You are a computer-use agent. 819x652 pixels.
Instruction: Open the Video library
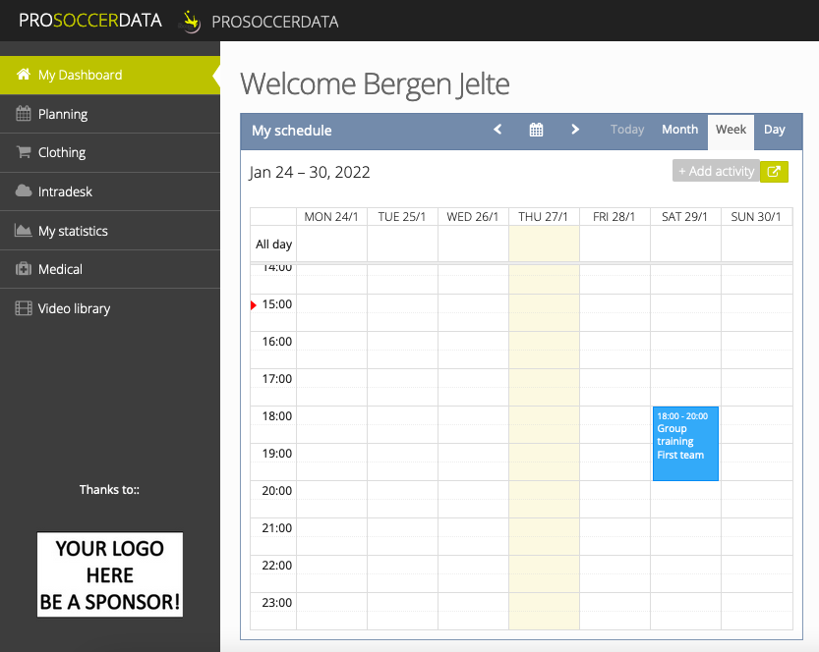[110, 308]
